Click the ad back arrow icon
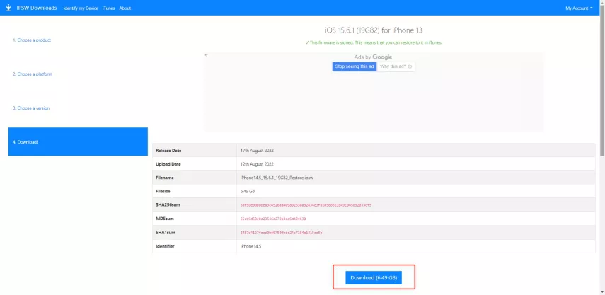The image size is (605, 295). click(x=207, y=55)
